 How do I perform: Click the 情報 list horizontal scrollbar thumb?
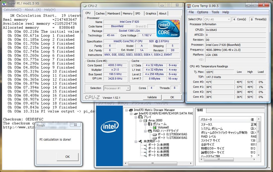click(x=219, y=159)
